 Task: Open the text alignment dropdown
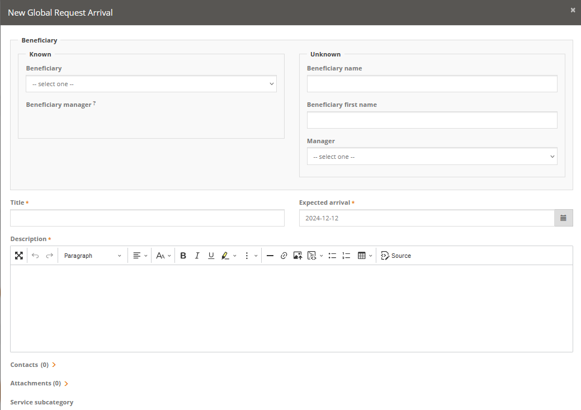140,256
